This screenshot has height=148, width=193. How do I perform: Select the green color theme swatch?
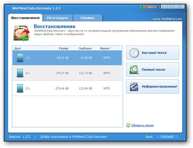click(142, 7)
